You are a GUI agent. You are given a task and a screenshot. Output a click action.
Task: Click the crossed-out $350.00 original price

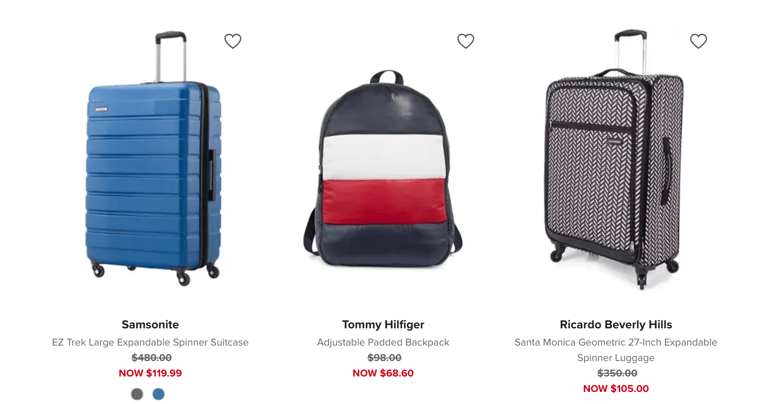pyautogui.click(x=617, y=373)
